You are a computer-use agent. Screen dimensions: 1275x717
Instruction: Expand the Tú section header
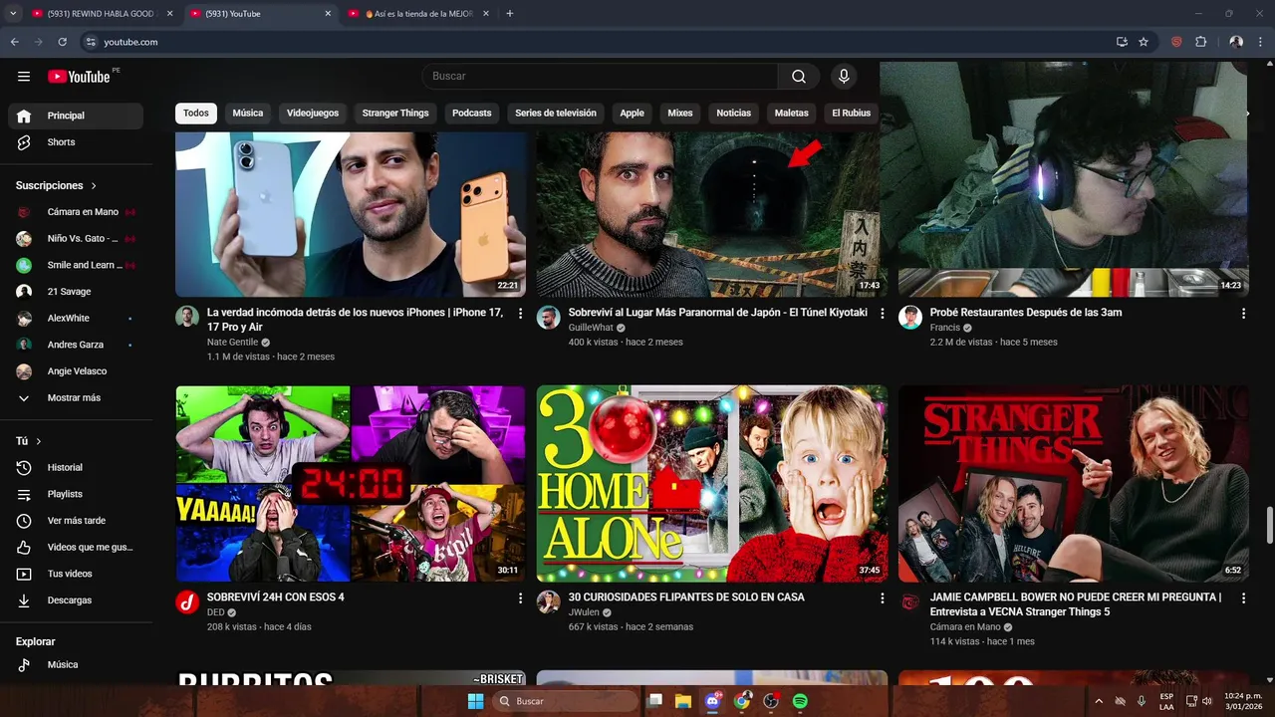29,441
